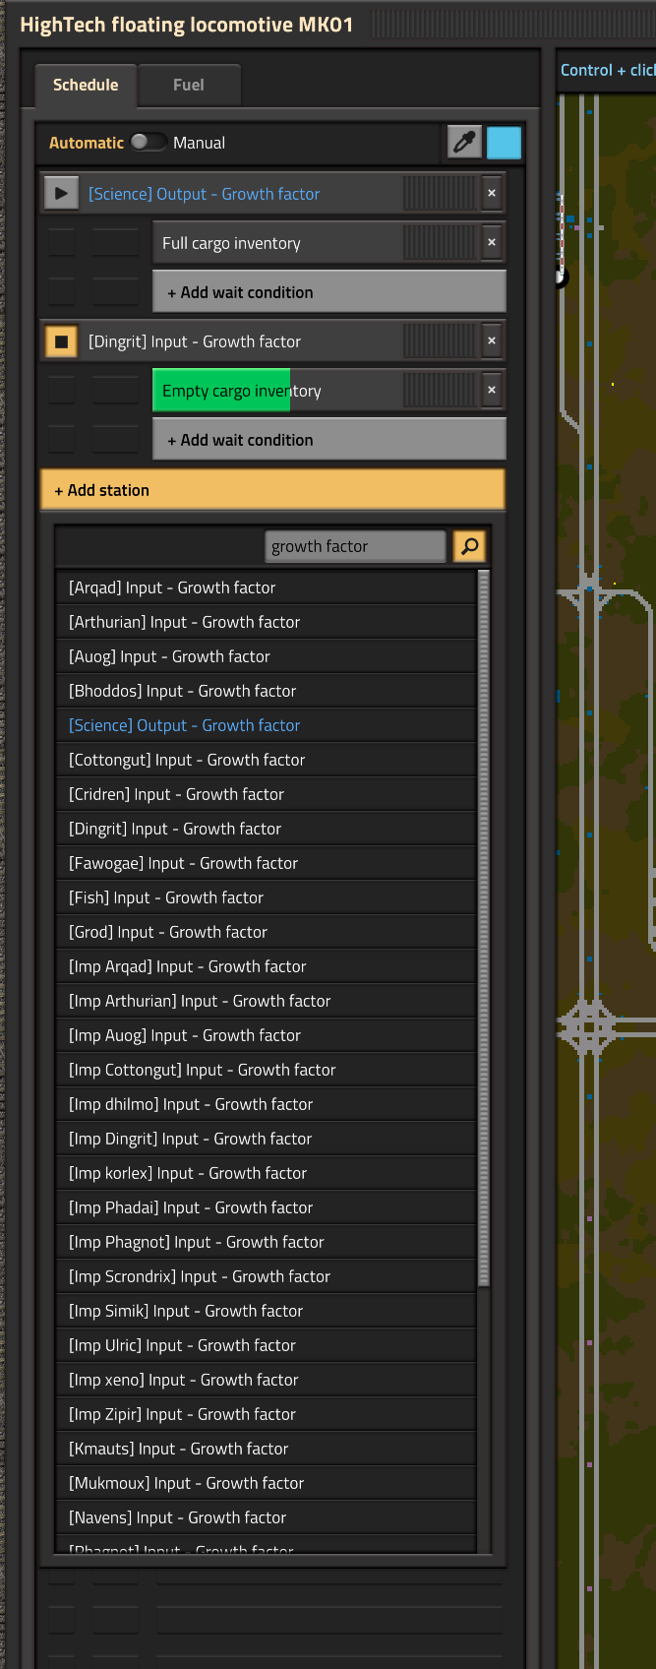
Task: Click the play button for Science Output station
Action: click(61, 194)
